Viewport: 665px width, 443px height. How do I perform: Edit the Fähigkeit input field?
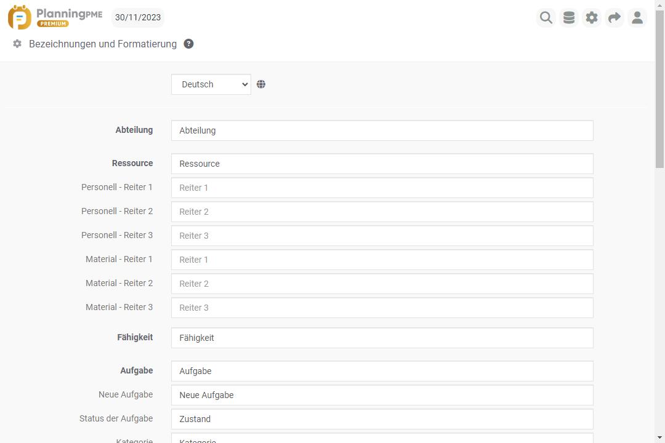382,338
